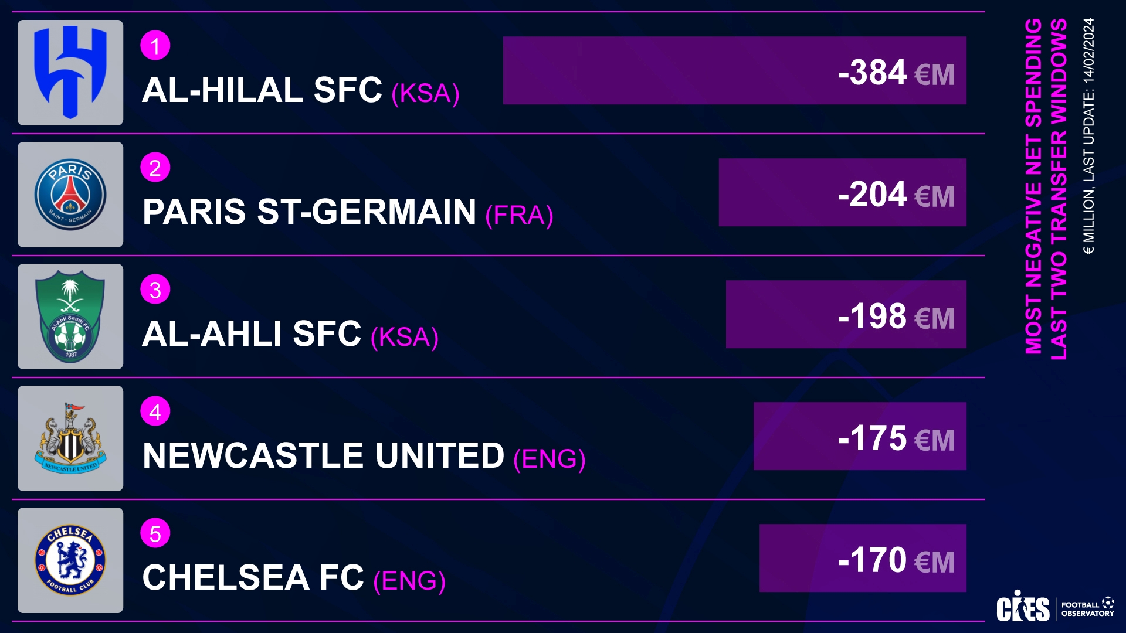Click the rank 4 number badge
Screen dimensions: 1126x633
pyautogui.click(x=155, y=411)
